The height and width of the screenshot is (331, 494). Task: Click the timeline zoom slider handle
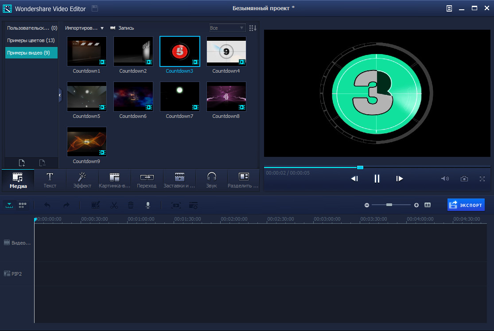(x=389, y=205)
